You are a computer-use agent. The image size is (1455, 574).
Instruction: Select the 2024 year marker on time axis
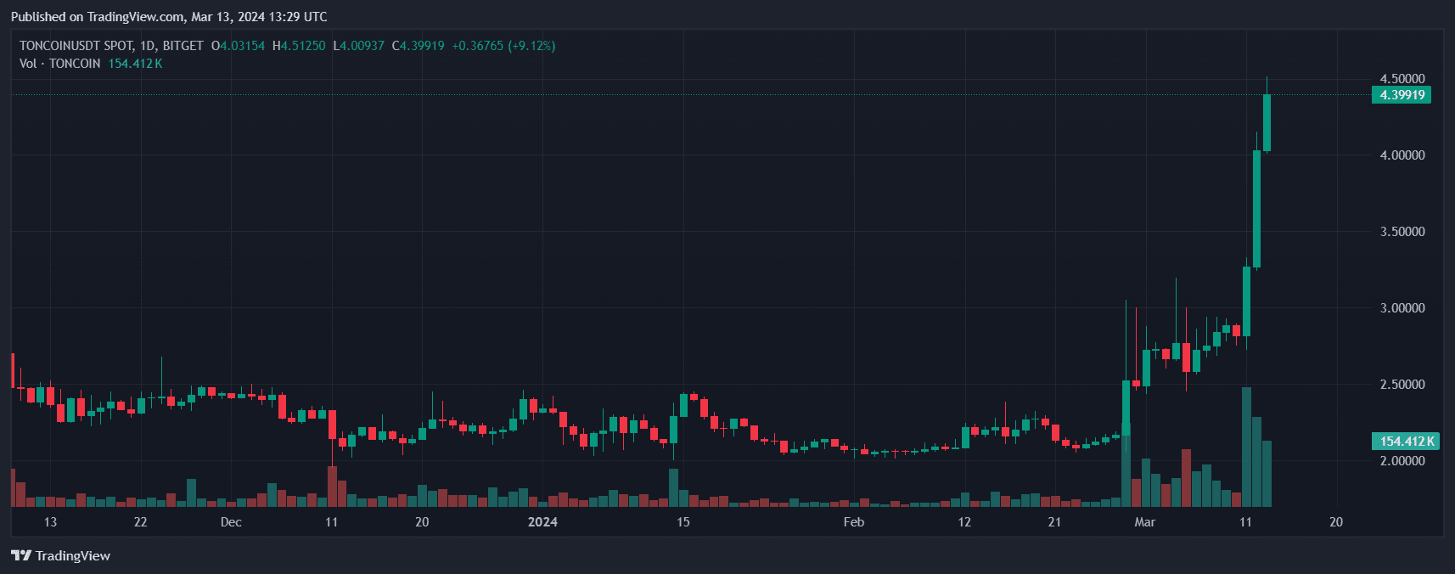[x=542, y=522]
